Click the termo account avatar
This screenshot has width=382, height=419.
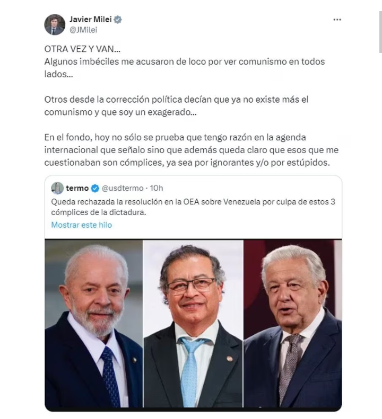57,188
